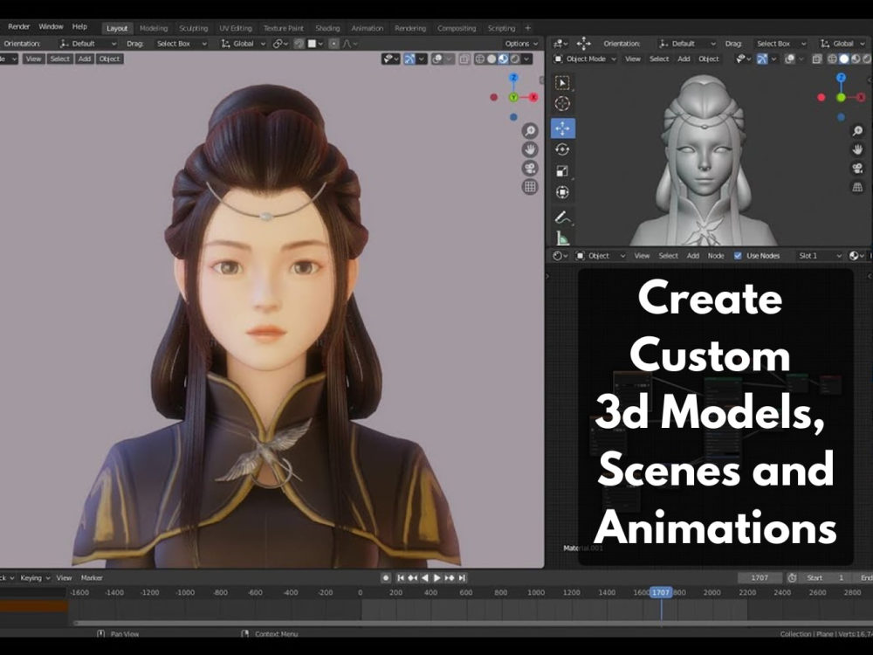Screen dimensions: 873x655
Task: Switch to the UV Editing workspace tab
Action: coord(236,28)
